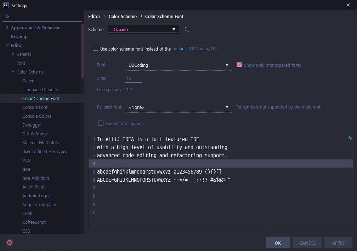
Task: Open the Scheme dropdown showing Dracula
Action: 143,29
